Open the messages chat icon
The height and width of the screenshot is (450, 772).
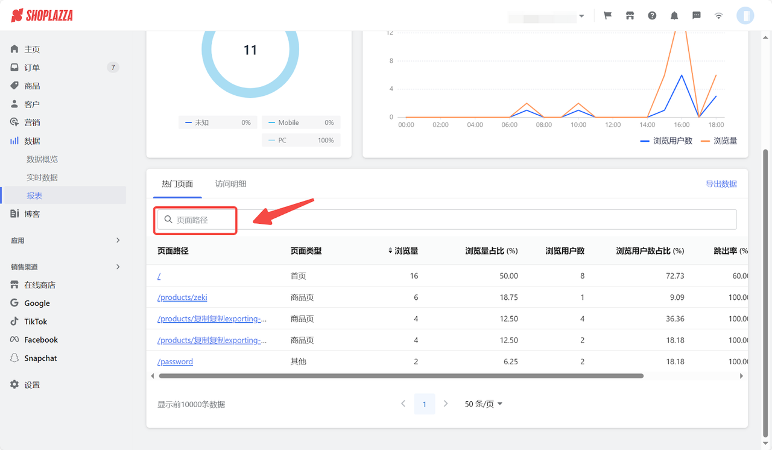[x=697, y=15]
